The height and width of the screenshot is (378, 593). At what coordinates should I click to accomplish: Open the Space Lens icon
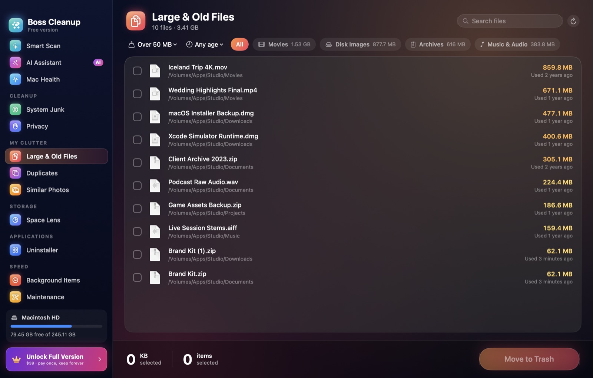coord(15,220)
